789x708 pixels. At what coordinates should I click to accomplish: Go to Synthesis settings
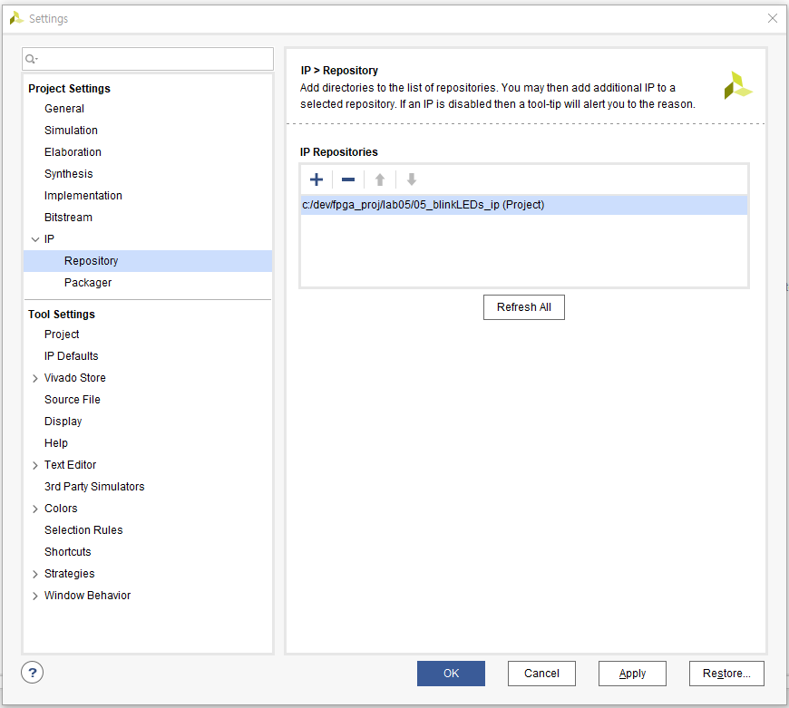pyautogui.click(x=68, y=174)
